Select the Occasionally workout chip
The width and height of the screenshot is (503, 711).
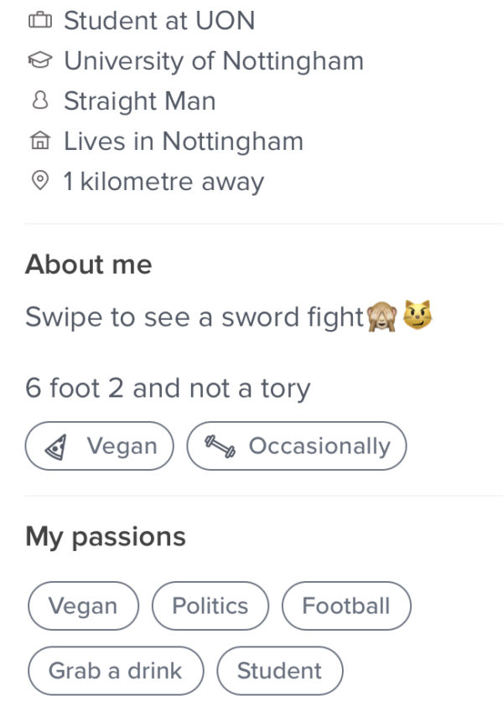click(297, 446)
